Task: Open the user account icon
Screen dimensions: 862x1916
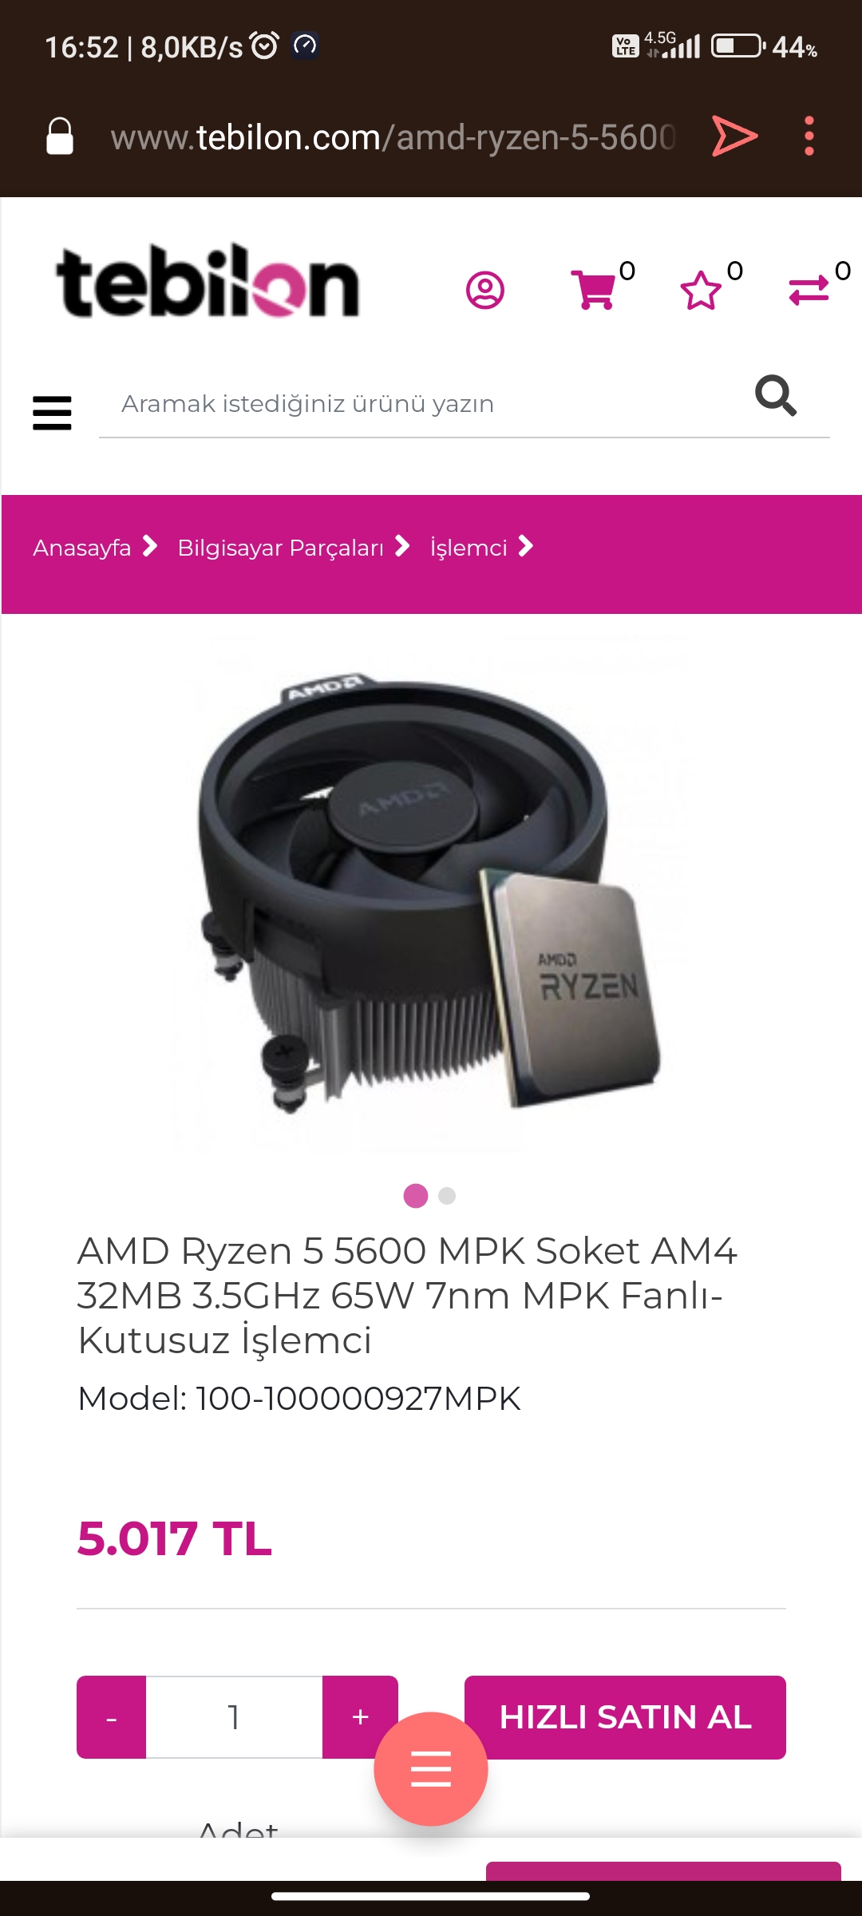Action: click(x=484, y=291)
